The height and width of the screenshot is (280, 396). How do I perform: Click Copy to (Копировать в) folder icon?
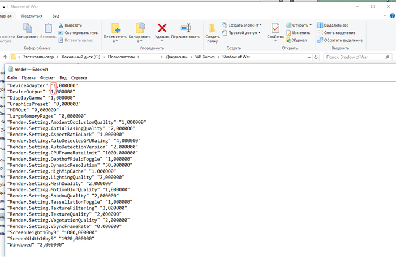(139, 29)
